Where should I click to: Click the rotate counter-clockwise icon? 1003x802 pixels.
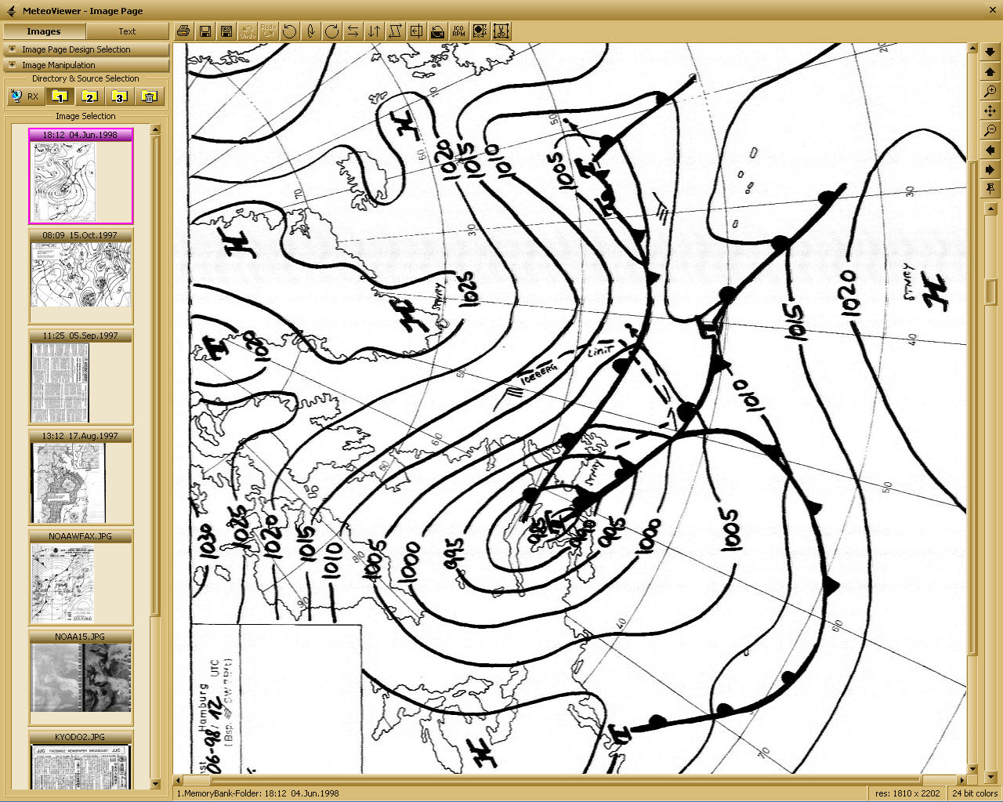tap(290, 31)
